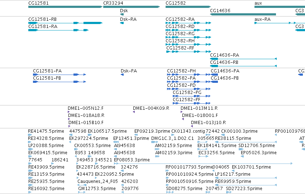The image size is (305, 194).
Task: Click the CG12582-PD protein label
Action: point(181,85)
